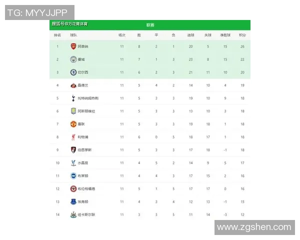
Task: Click the Newcastle United crest
Action: [73, 214]
